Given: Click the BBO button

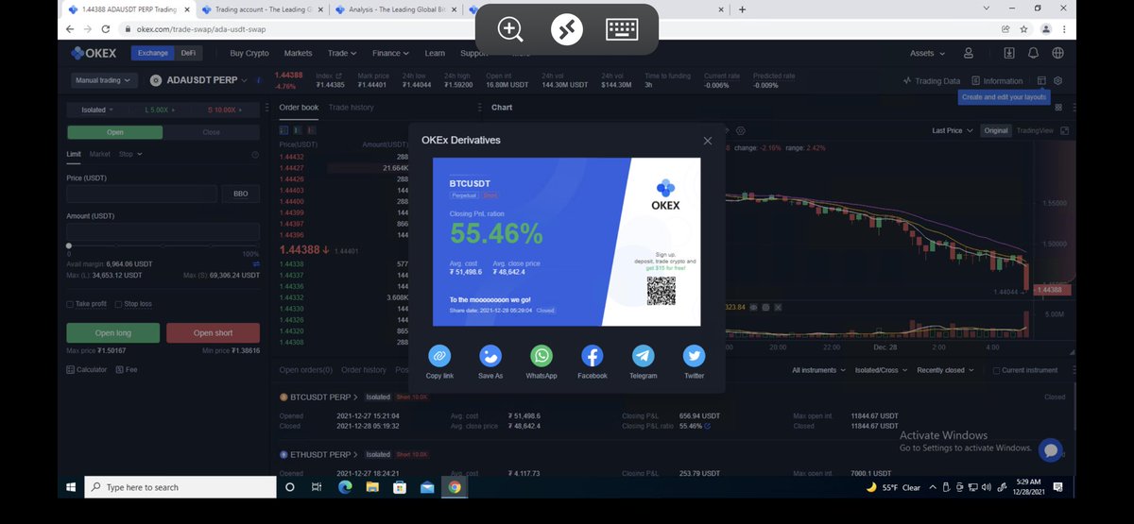Looking at the screenshot, I should point(241,194).
